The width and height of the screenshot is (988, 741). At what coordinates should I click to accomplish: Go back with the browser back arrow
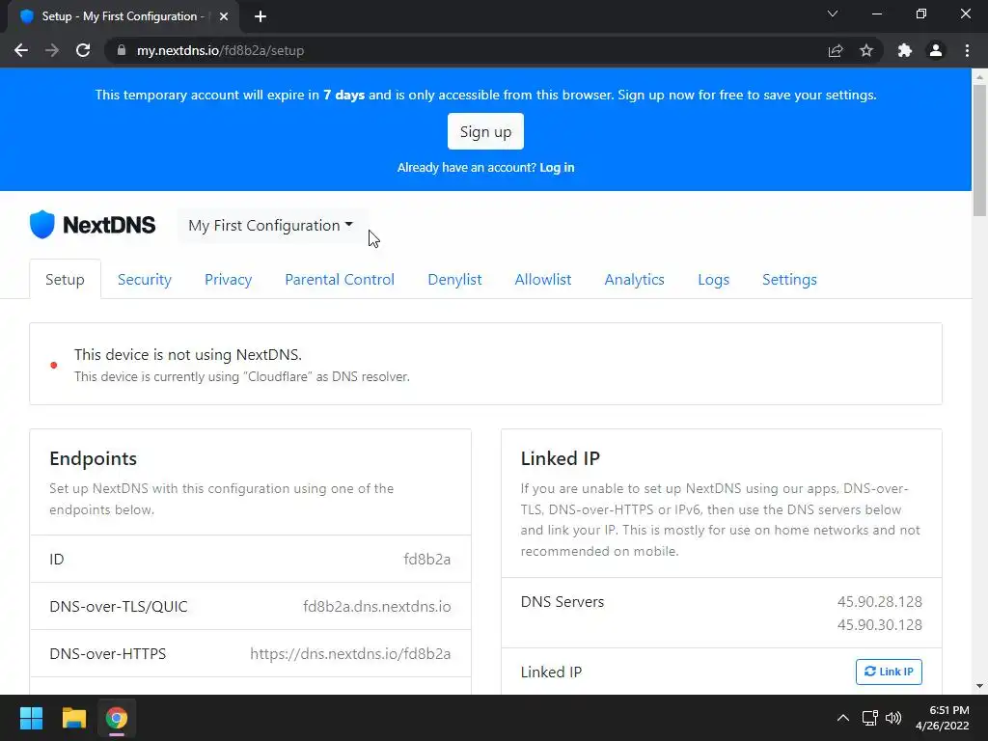[21, 50]
